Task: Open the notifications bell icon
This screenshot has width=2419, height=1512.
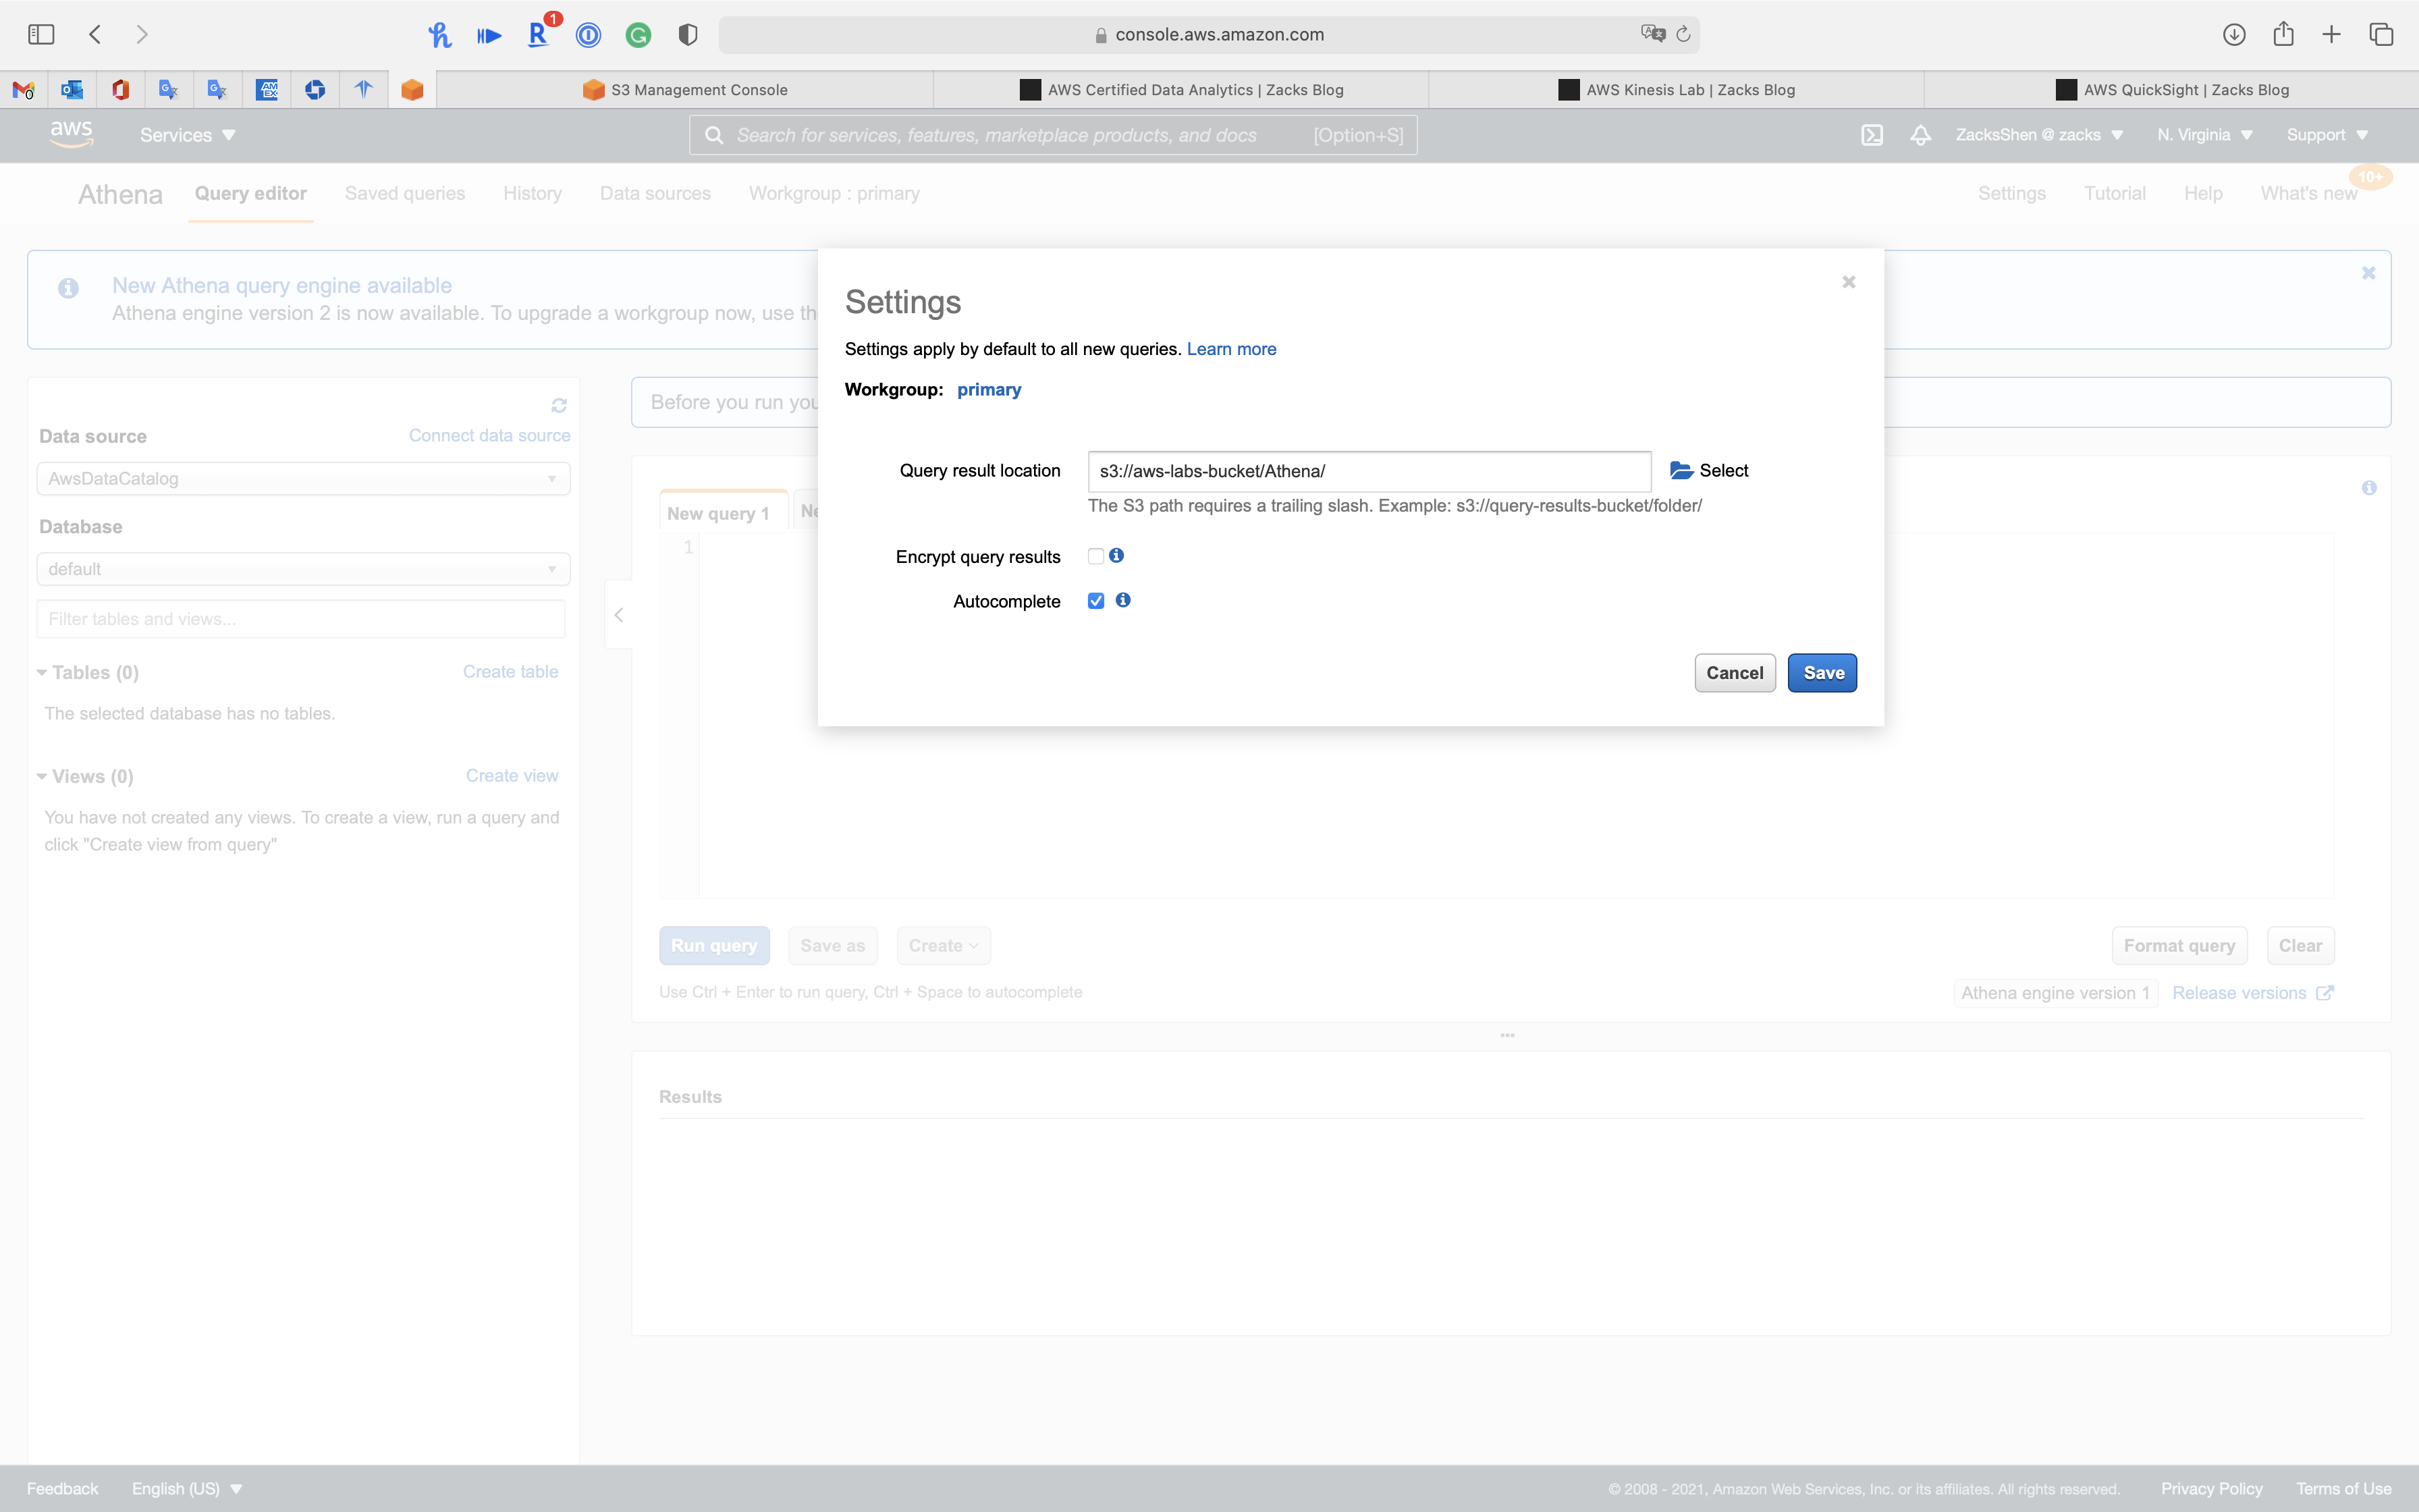Action: click(x=1920, y=135)
